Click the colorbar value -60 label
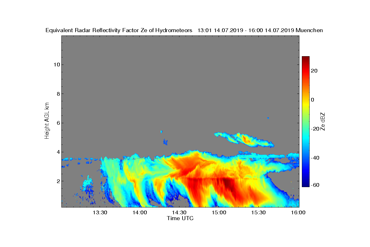The height and width of the screenshot is (247, 370). 314,185
